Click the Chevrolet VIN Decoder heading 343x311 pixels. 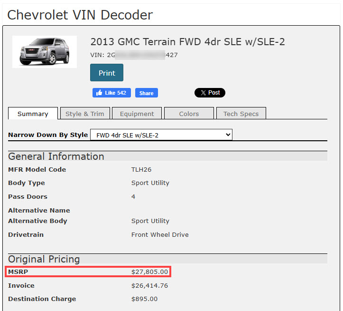point(80,15)
